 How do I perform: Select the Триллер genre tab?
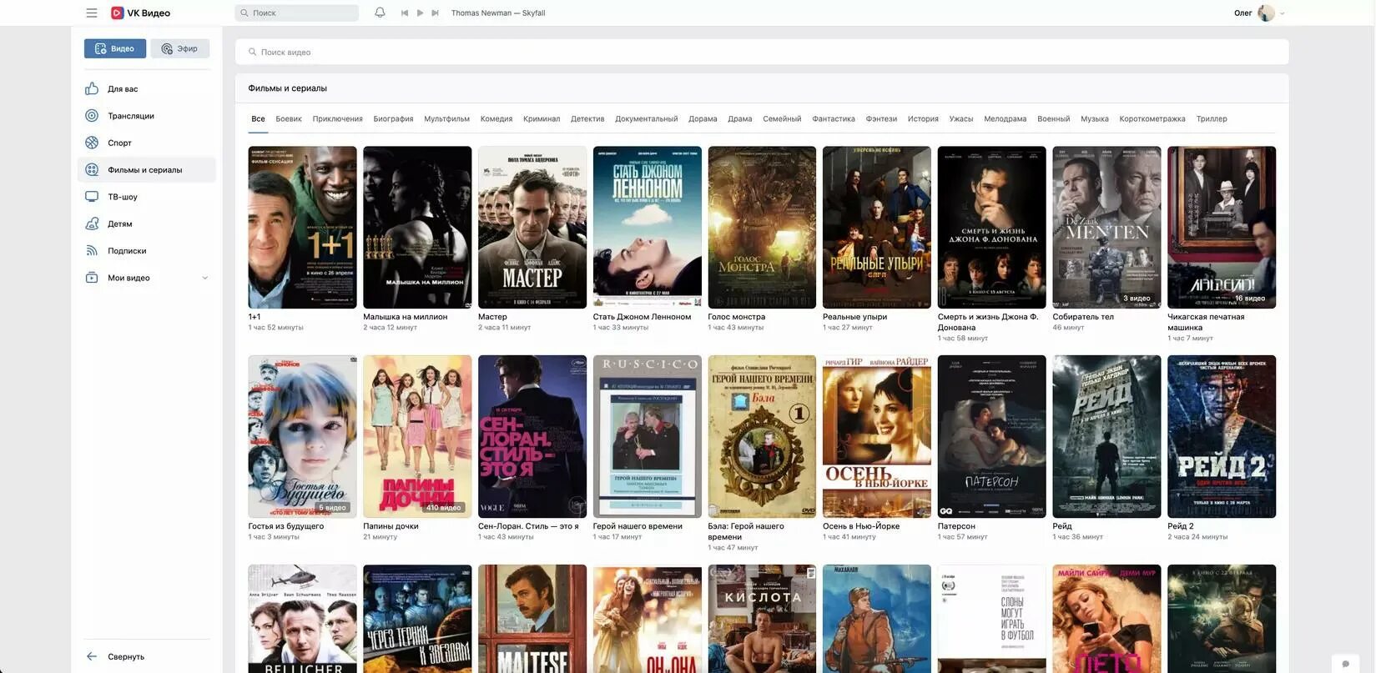[1212, 118]
